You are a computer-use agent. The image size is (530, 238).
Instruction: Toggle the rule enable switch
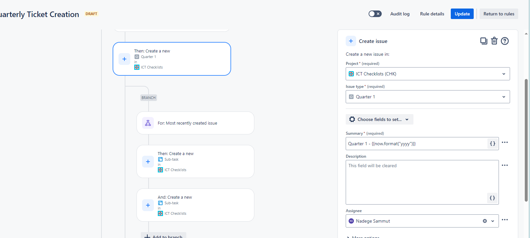click(375, 14)
